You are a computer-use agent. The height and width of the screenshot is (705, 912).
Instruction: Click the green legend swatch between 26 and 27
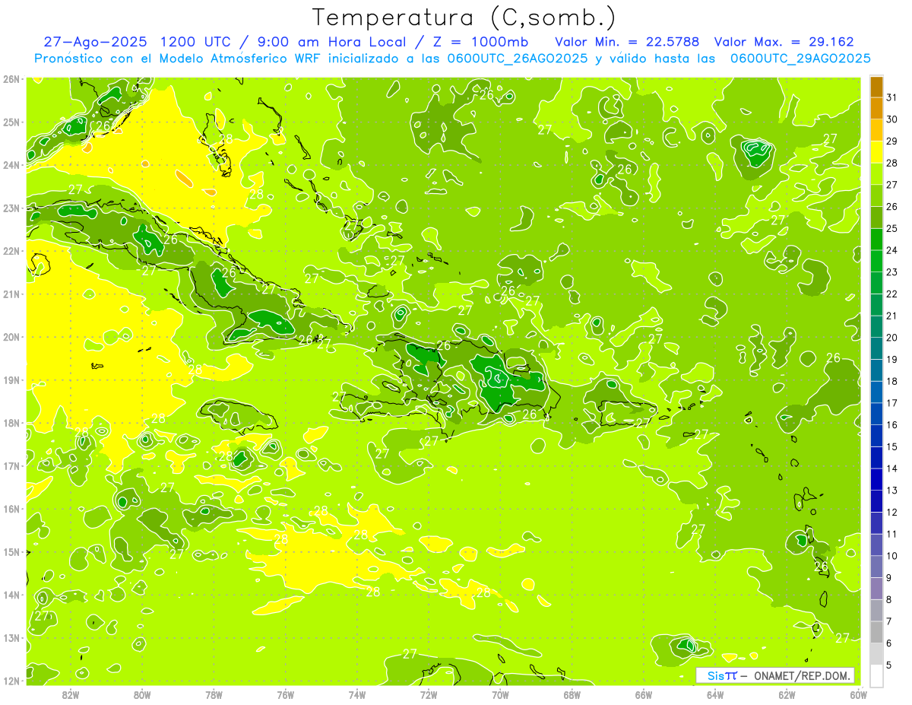tap(876, 195)
